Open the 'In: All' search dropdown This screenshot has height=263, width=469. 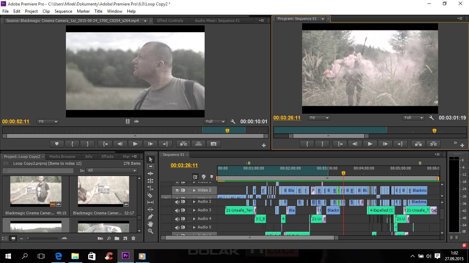point(112,171)
